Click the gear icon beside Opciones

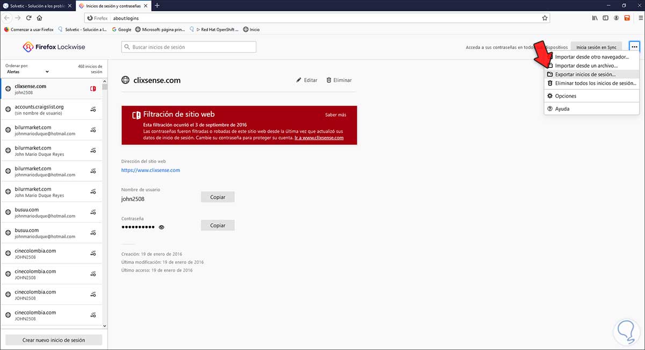click(550, 96)
